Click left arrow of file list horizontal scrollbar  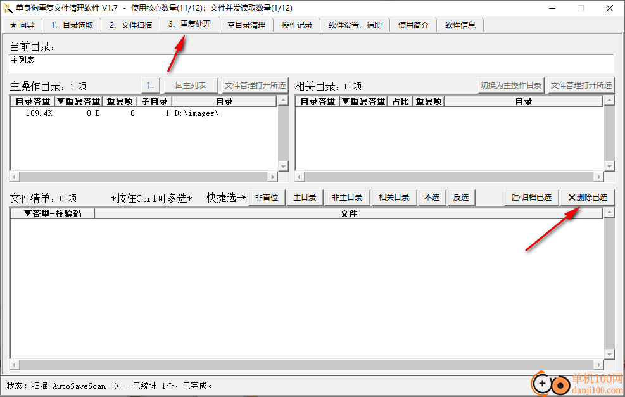pyautogui.click(x=15, y=365)
